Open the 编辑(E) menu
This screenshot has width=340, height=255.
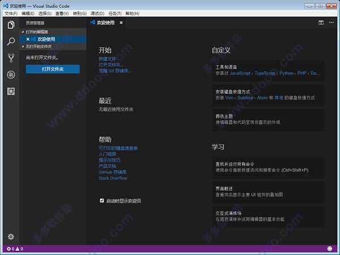pos(28,14)
